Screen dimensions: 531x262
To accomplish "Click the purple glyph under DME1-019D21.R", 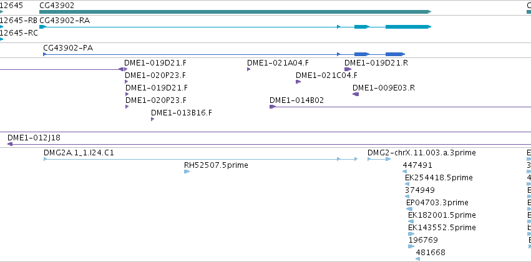I will click(348, 69).
